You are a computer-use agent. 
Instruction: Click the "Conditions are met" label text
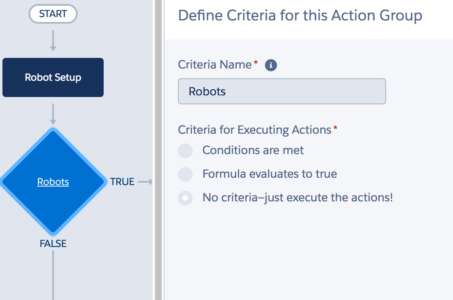click(x=253, y=150)
